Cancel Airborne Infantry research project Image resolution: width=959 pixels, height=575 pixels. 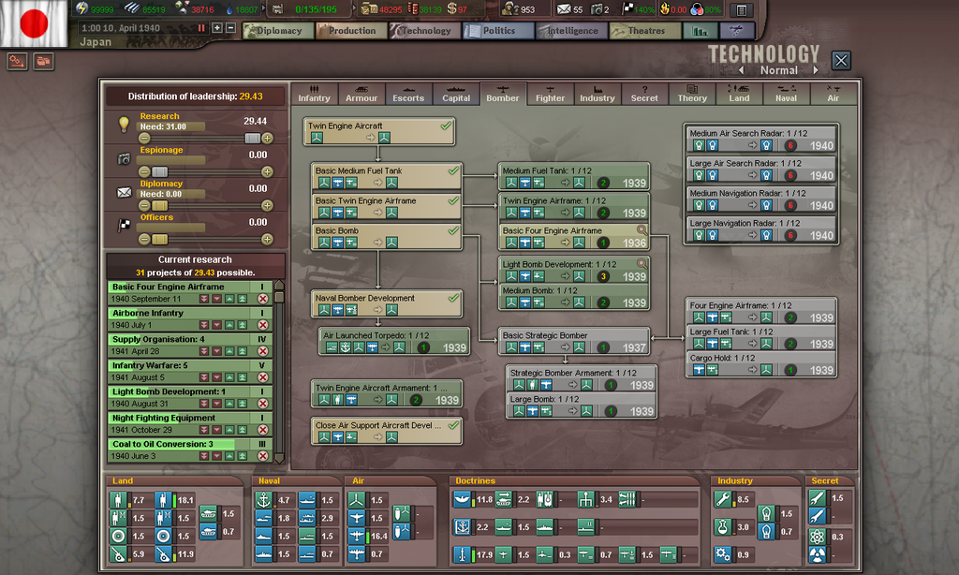(x=263, y=325)
